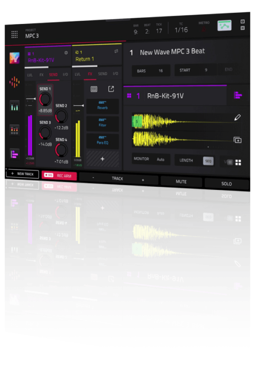The height and width of the screenshot is (383, 255).
Task: Select the SEND 1 knob
Action: click(45, 99)
